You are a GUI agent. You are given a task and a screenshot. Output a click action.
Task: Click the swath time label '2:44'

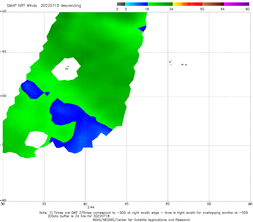[x=91, y=207]
